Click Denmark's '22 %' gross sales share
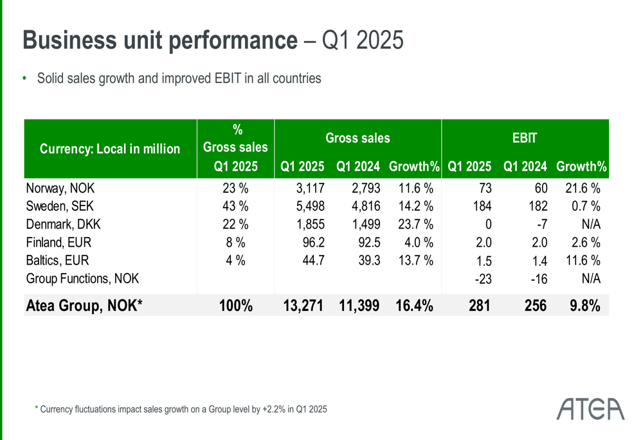Image resolution: width=643 pixels, height=440 pixels. (235, 224)
